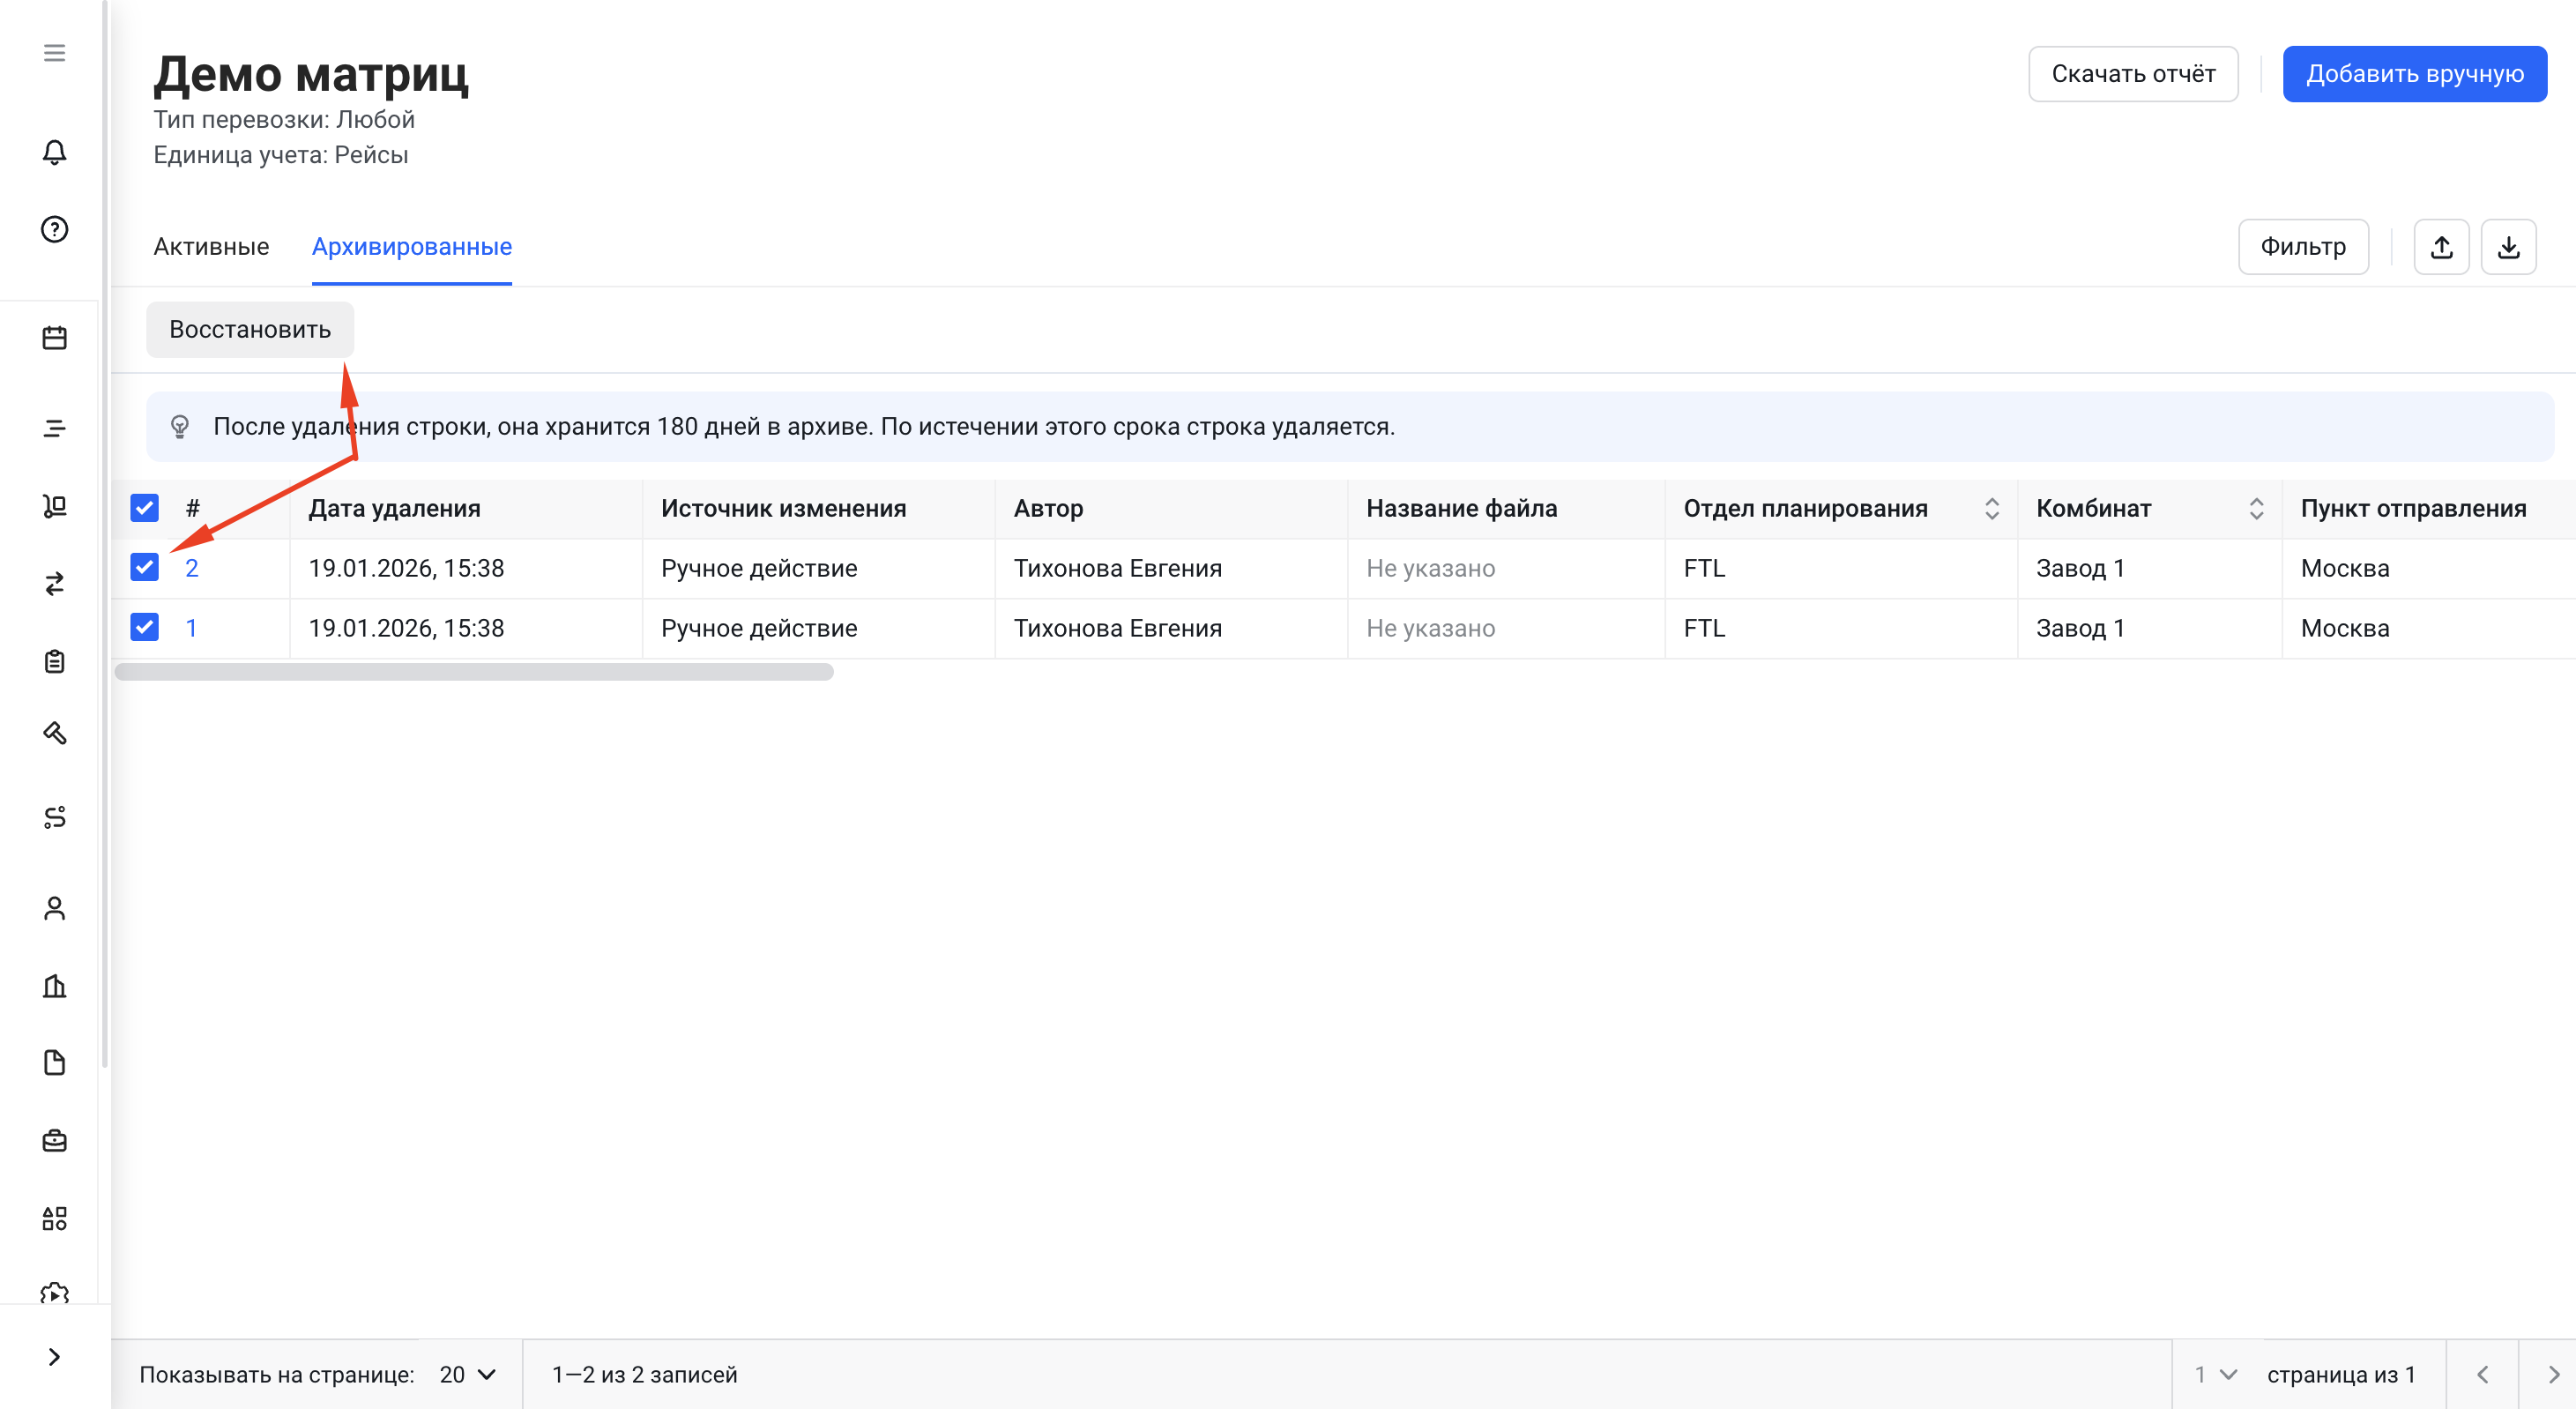Click the Восстановить button
The width and height of the screenshot is (2576, 1409).
click(250, 330)
